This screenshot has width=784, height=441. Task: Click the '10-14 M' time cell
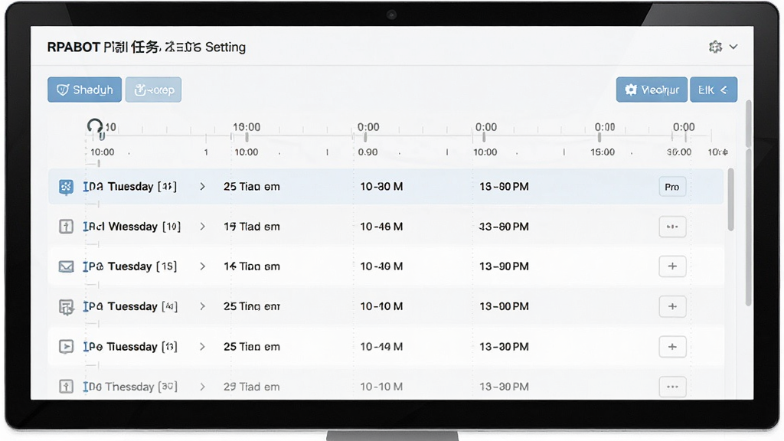[381, 347]
